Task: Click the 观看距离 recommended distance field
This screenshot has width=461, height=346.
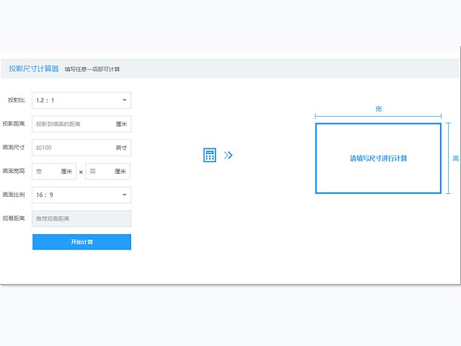Action: click(81, 218)
